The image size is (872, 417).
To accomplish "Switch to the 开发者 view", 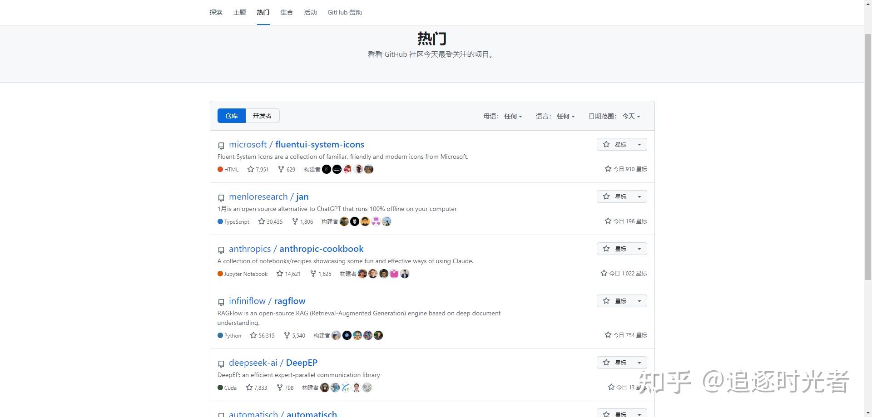I will click(x=262, y=116).
